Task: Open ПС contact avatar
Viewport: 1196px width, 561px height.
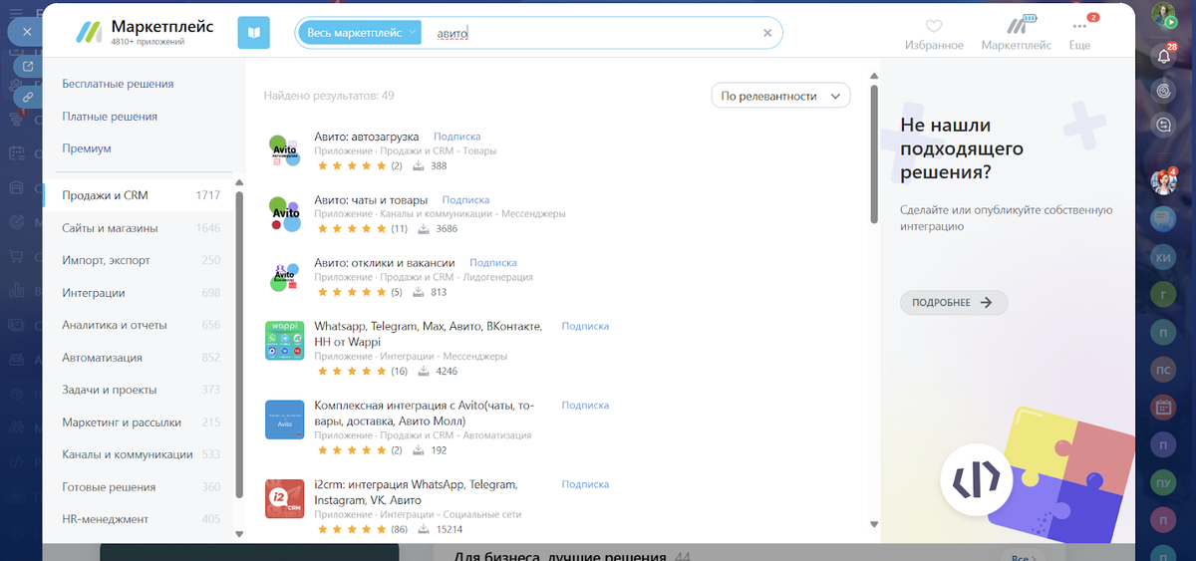Action: tap(1163, 369)
